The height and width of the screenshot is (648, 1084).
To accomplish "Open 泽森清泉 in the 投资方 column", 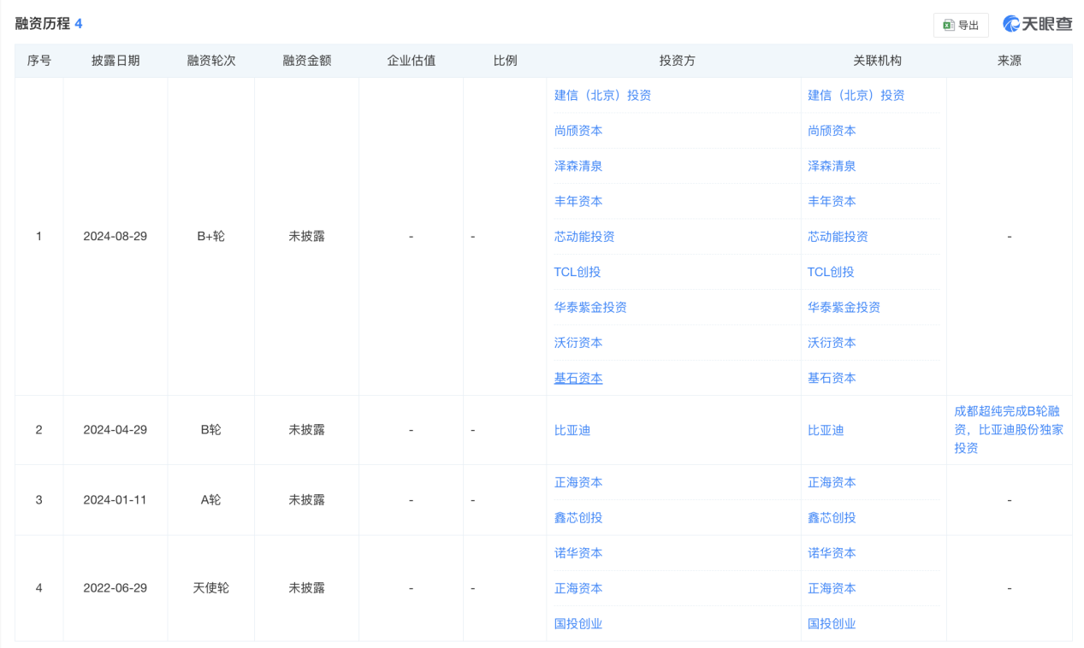I will coord(578,166).
